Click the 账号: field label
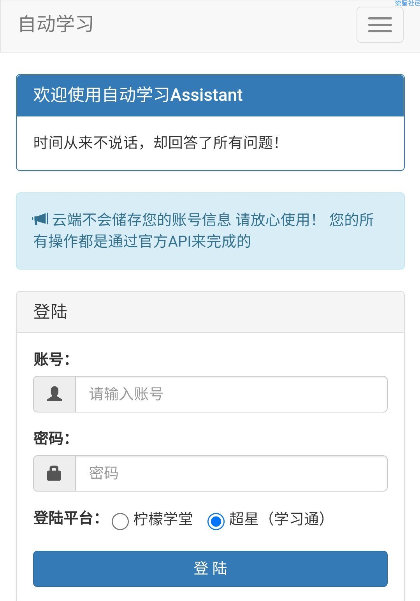 coord(51,359)
